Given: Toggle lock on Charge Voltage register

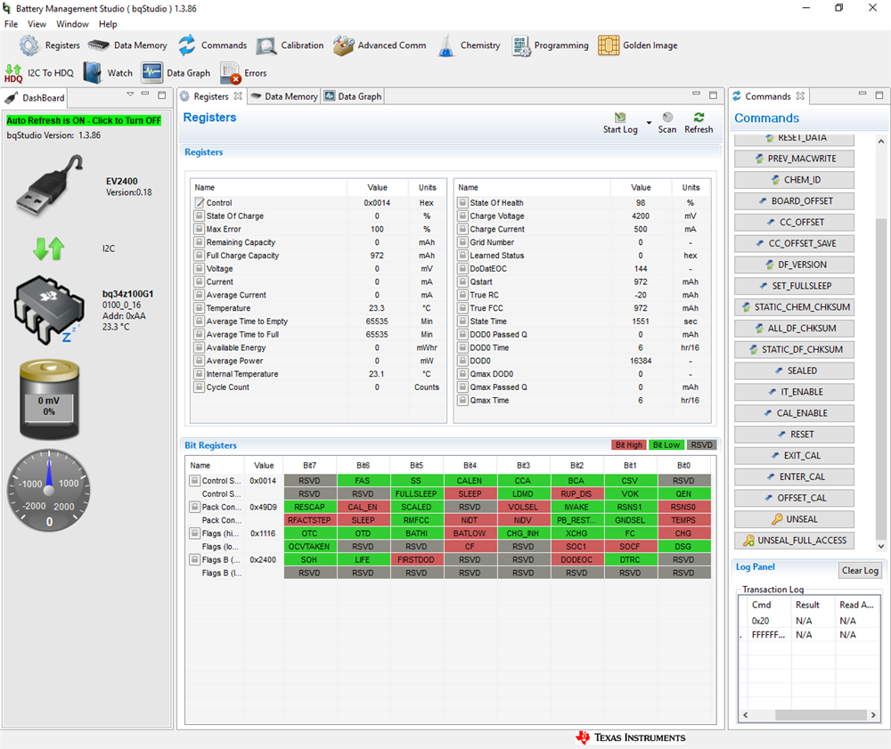Looking at the screenshot, I should point(462,216).
